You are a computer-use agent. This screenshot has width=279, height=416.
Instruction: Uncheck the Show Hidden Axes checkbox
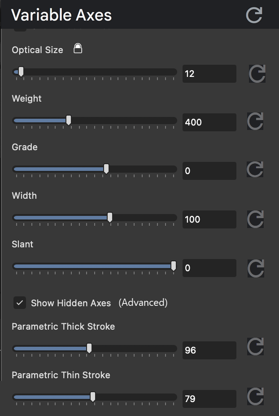coord(19,303)
